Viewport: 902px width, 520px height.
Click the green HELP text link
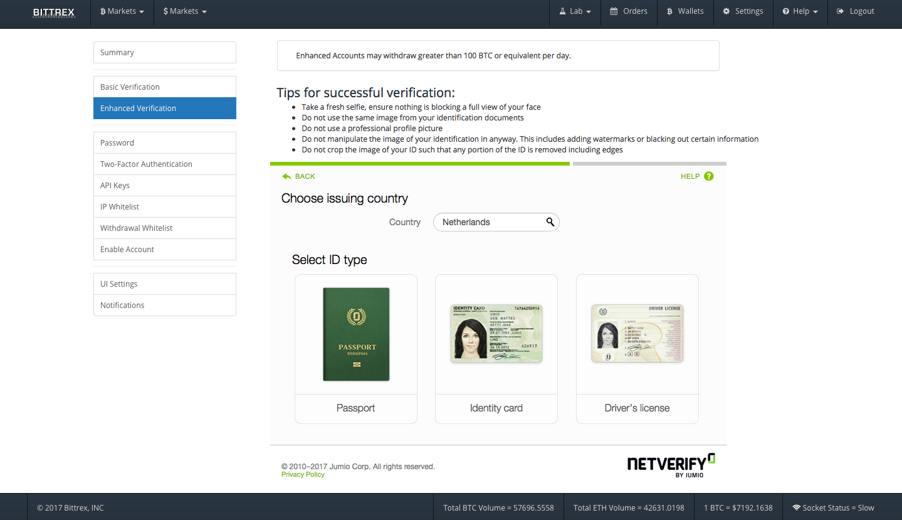[690, 176]
